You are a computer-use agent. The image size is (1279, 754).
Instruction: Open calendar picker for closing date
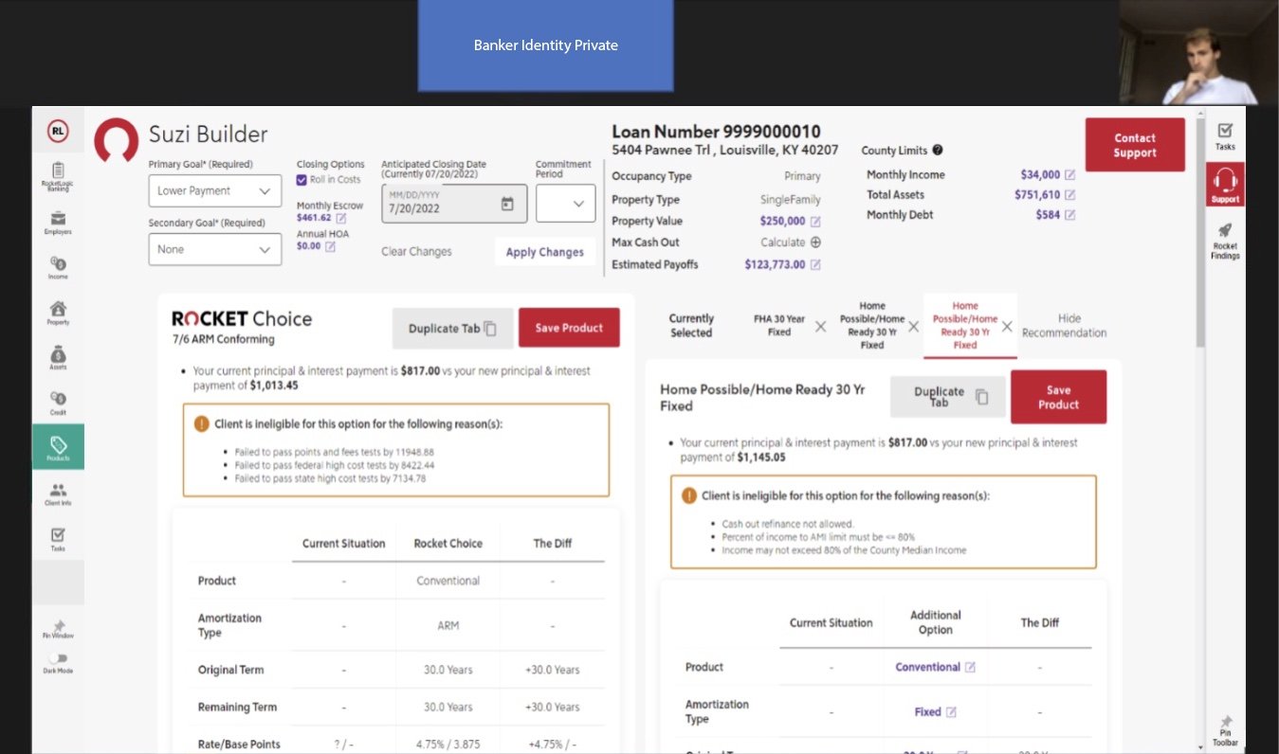coord(507,204)
